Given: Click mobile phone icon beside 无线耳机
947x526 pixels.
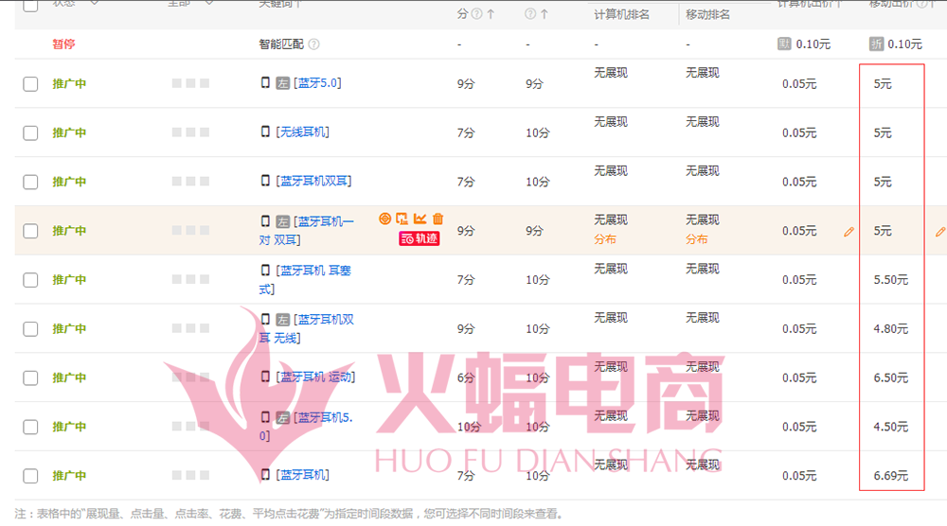Looking at the screenshot, I should point(265,132).
